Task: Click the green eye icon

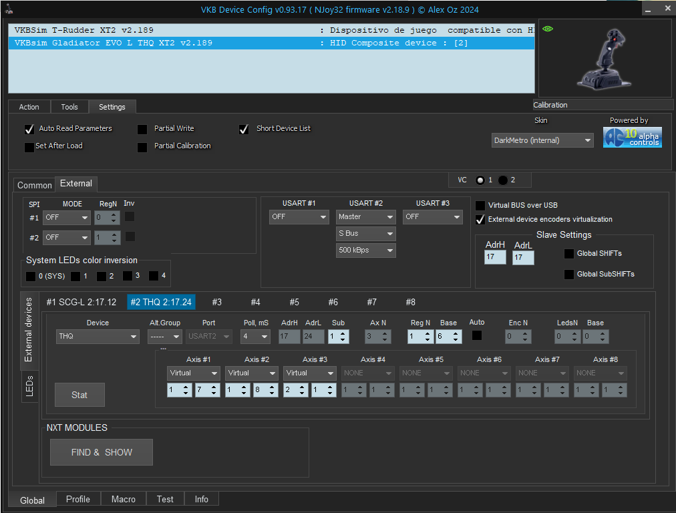Action: [548, 29]
